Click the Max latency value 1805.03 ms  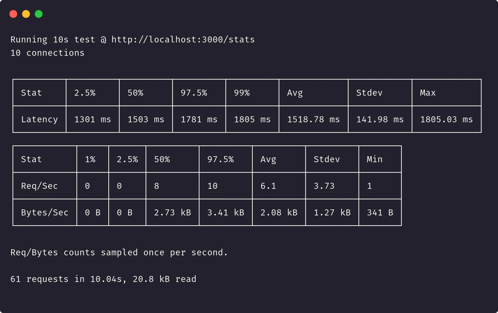coord(446,119)
